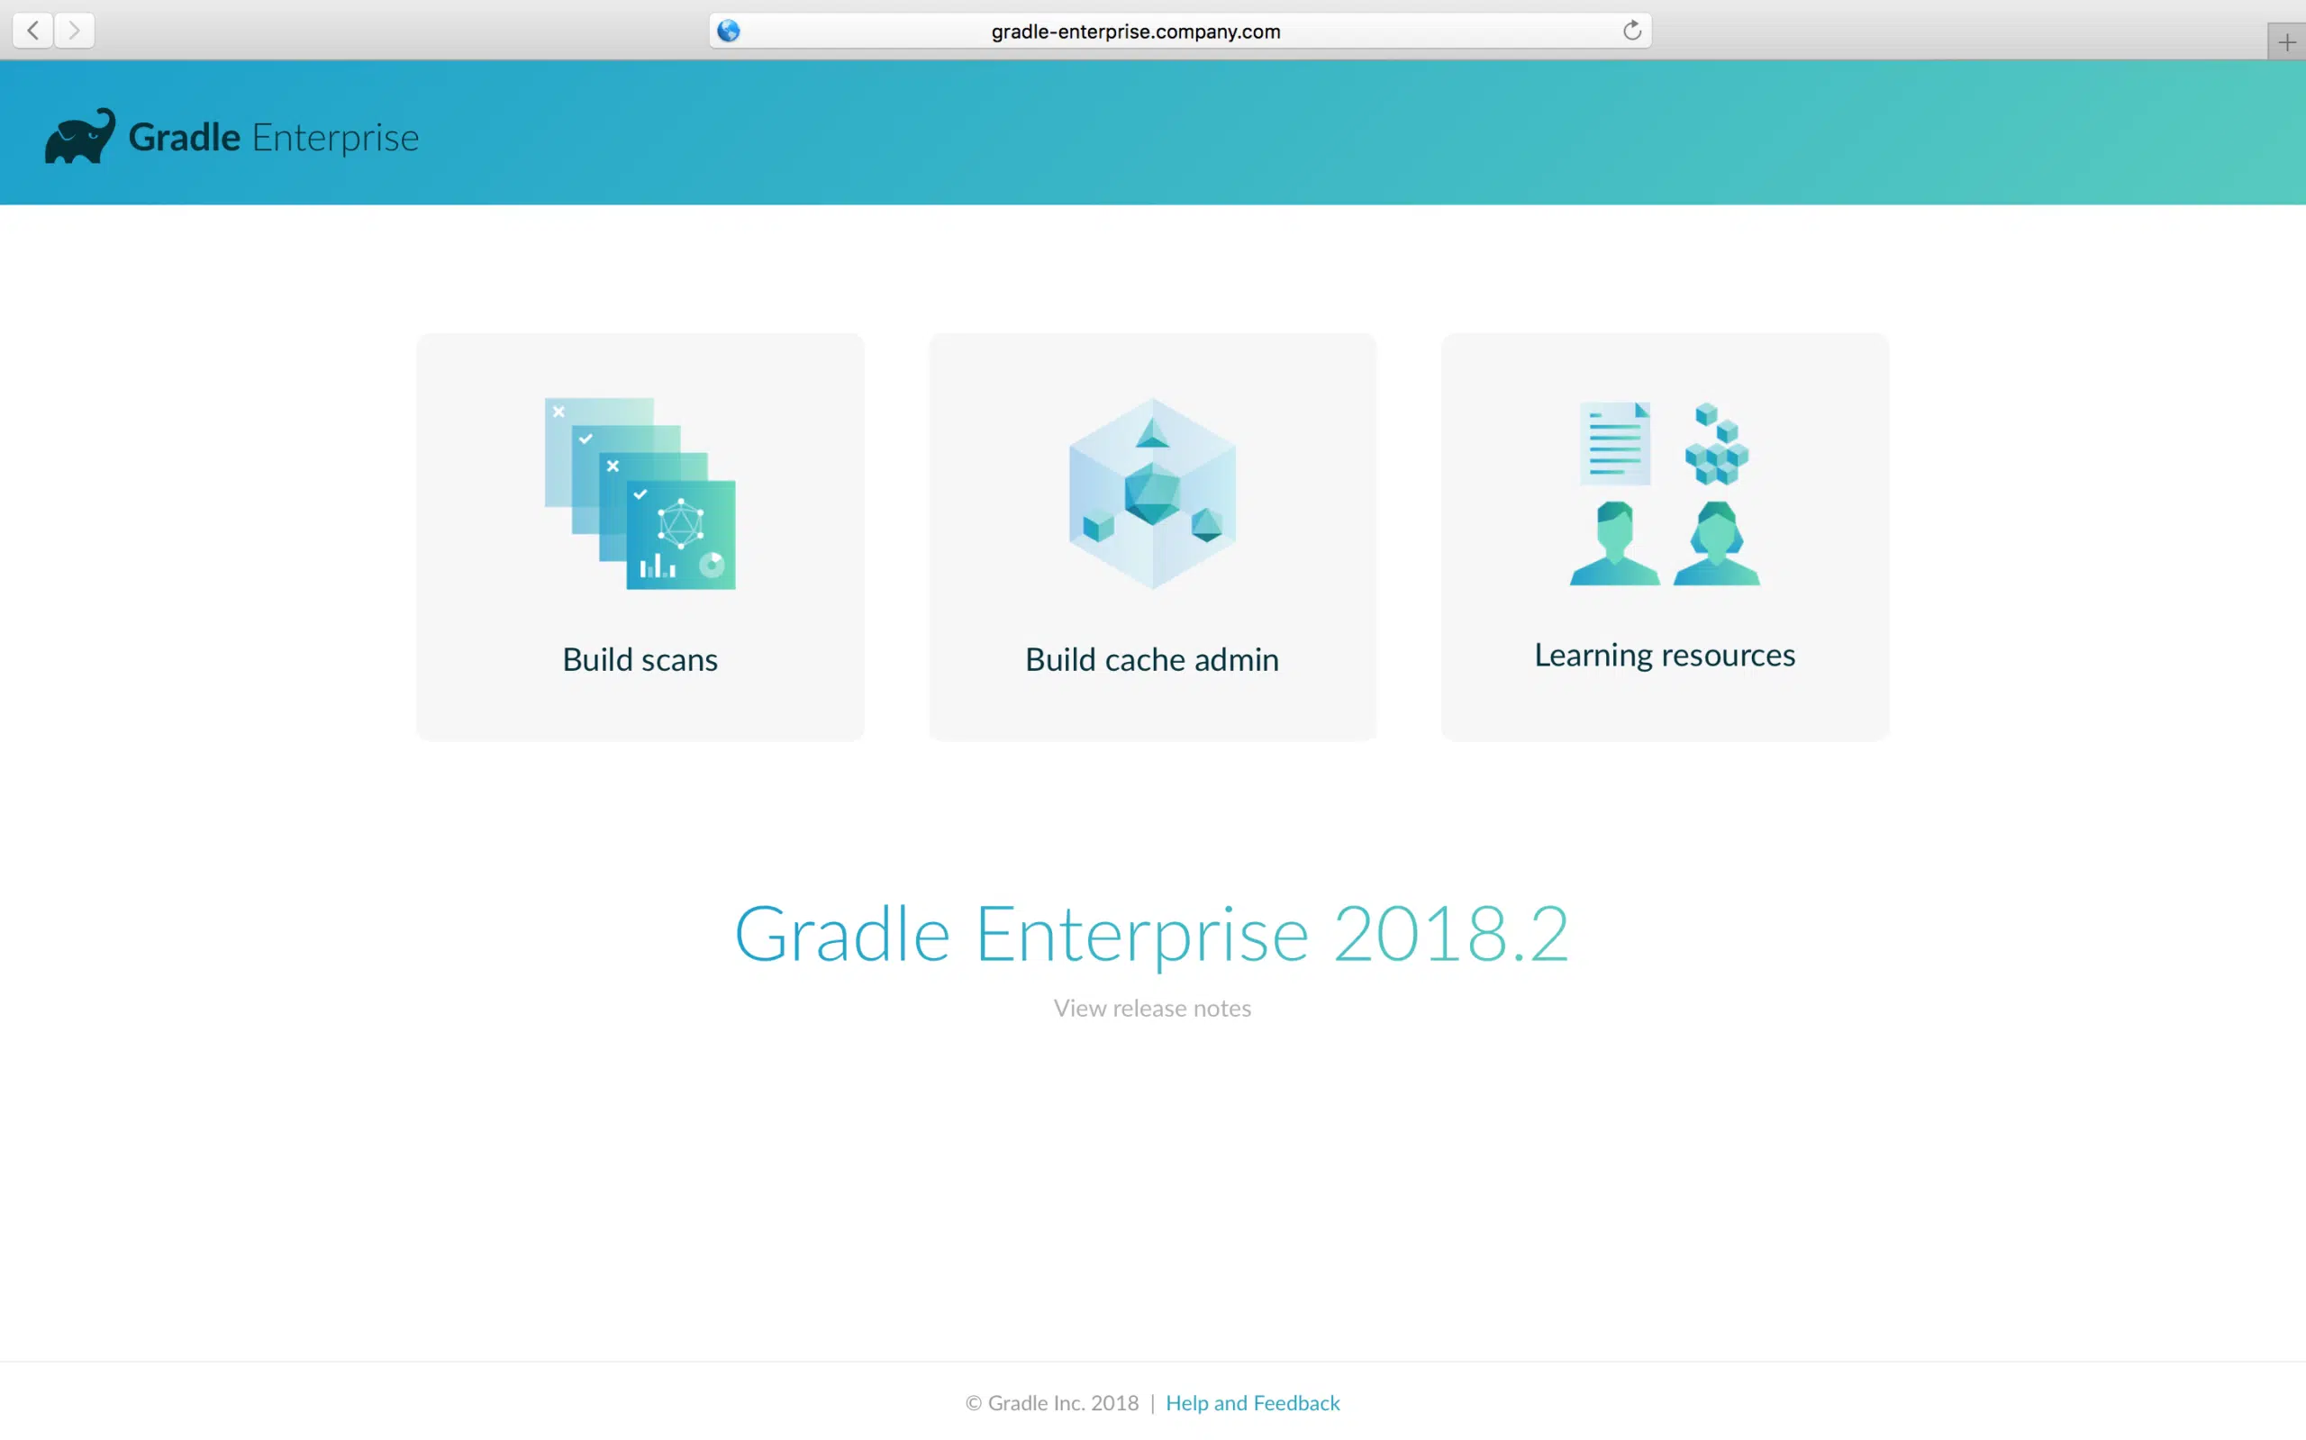Click the Gradle elephant logo icon

point(80,135)
